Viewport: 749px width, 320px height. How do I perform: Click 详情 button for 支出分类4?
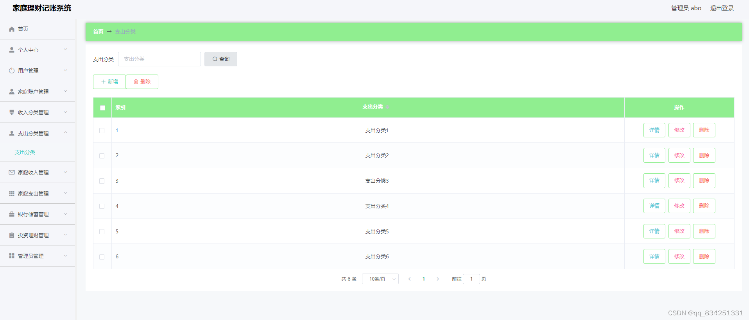click(654, 206)
